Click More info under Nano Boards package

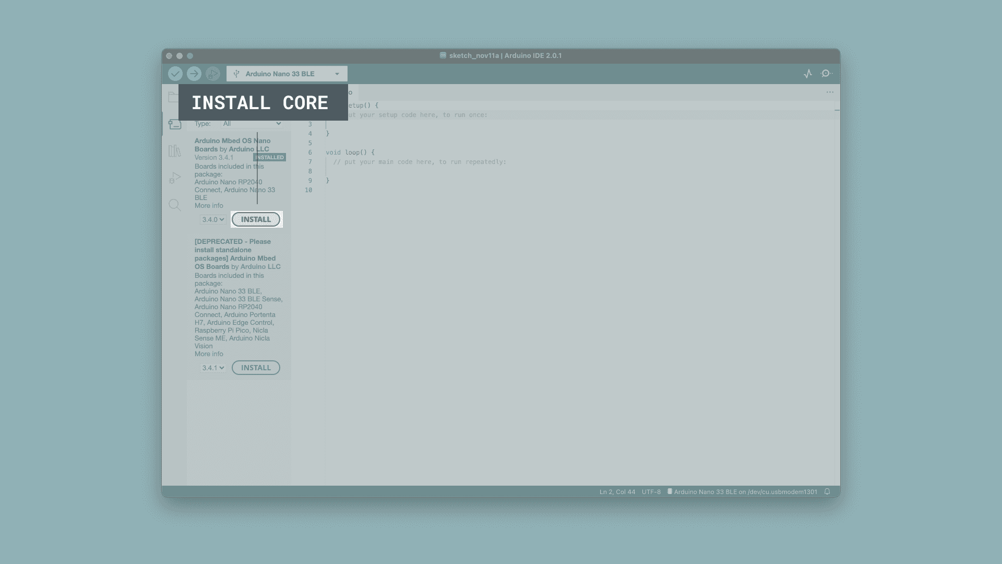tap(209, 206)
